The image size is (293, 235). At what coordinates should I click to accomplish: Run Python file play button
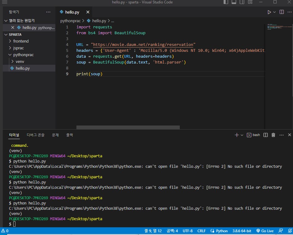pyautogui.click(x=269, y=12)
